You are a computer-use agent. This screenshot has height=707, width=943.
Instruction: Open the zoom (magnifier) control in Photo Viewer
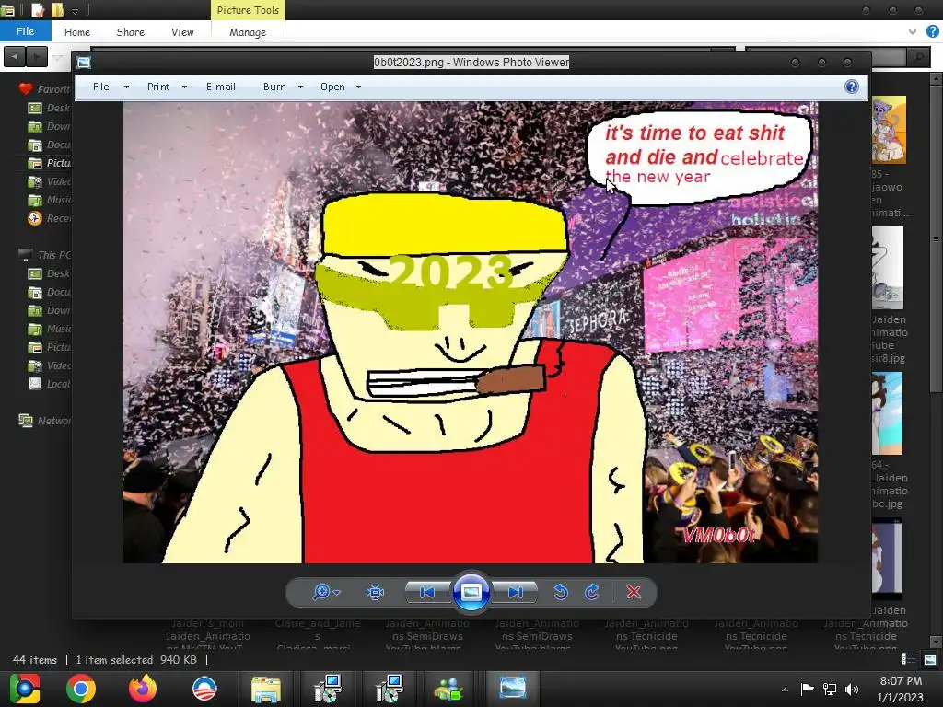pyautogui.click(x=326, y=592)
